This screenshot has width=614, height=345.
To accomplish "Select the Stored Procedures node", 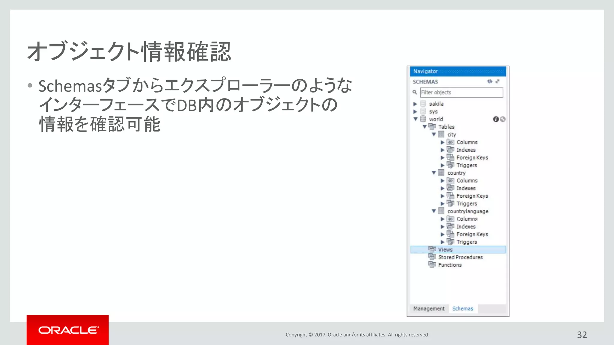I will 460,257.
